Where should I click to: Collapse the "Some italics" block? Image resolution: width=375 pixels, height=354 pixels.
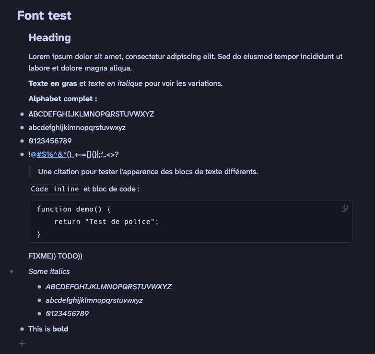tap(12, 271)
